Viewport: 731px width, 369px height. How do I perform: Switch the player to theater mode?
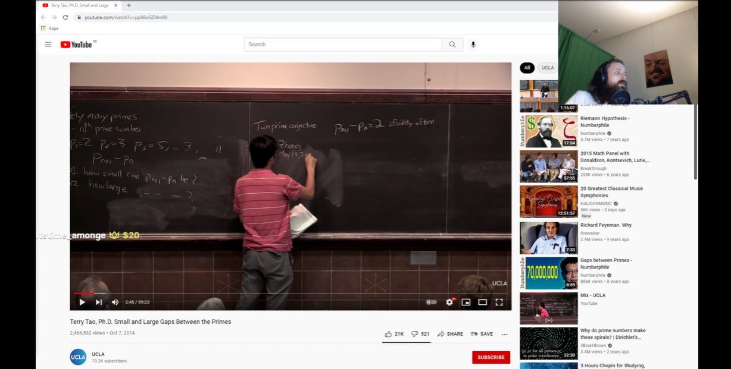pyautogui.click(x=482, y=302)
